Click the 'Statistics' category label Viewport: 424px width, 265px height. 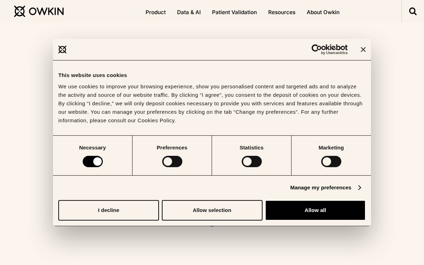click(252, 148)
